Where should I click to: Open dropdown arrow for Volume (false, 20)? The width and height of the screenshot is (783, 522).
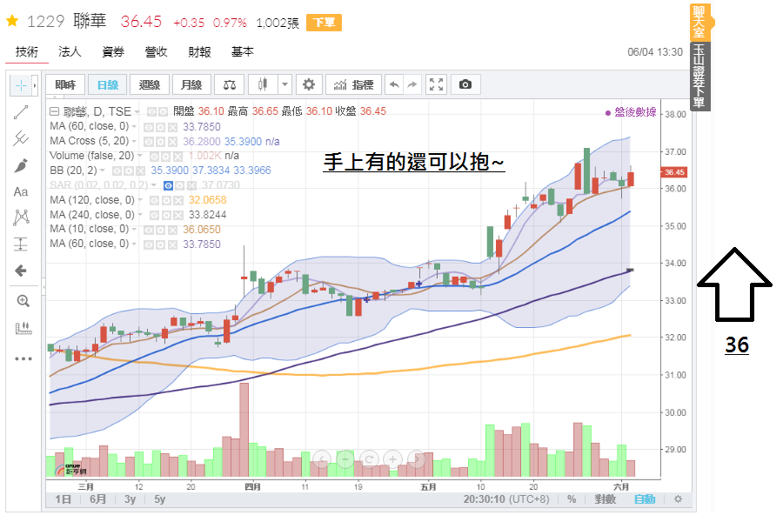tap(140, 156)
